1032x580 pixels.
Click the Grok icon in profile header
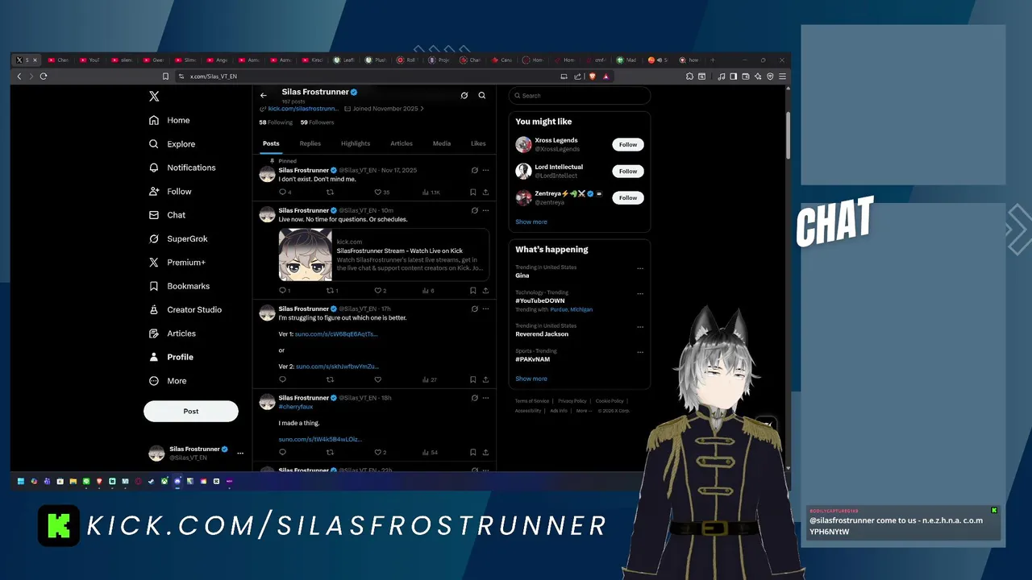coord(464,95)
